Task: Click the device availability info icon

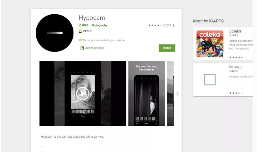Action: (80, 40)
